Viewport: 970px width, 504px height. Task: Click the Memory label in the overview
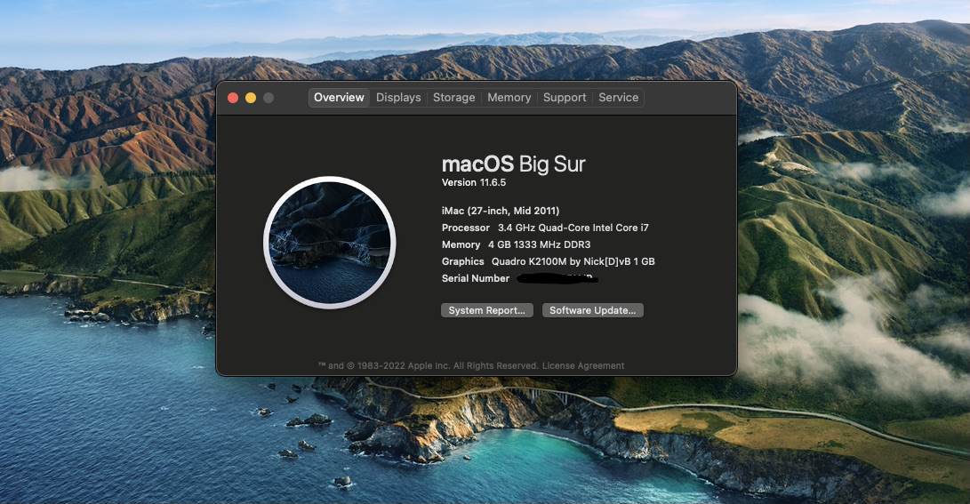point(461,244)
